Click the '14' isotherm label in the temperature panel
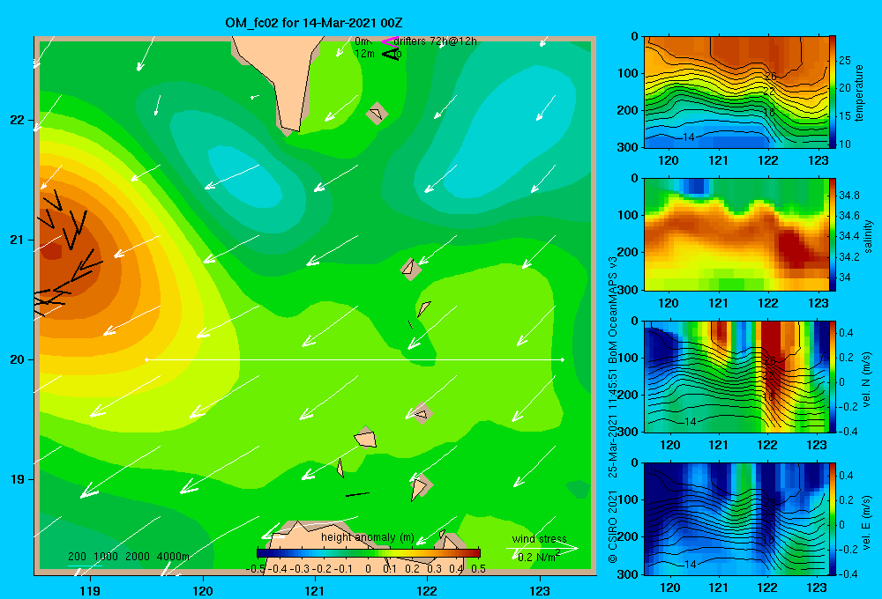The image size is (882, 599). click(689, 137)
